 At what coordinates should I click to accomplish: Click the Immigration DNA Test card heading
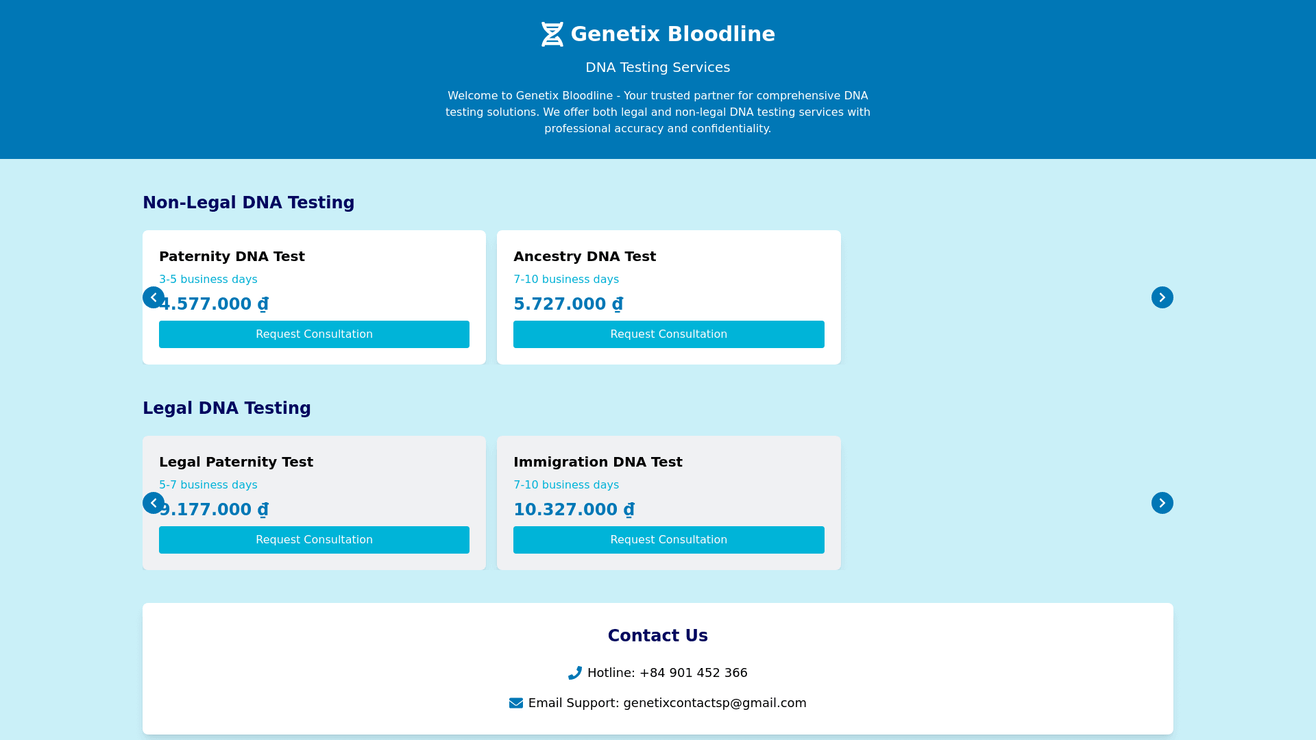(x=598, y=462)
